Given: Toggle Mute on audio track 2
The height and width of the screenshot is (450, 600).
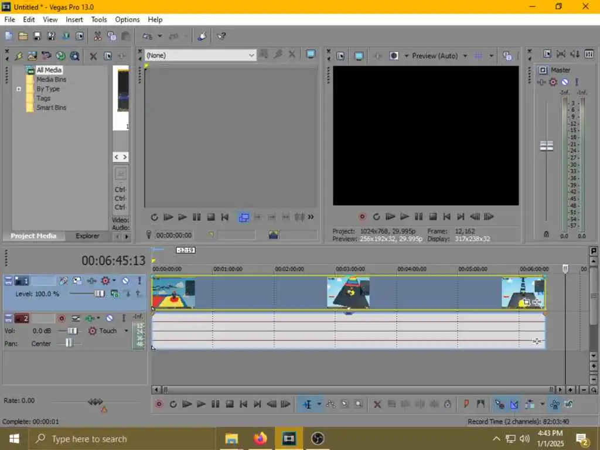Looking at the screenshot, I should (110, 318).
